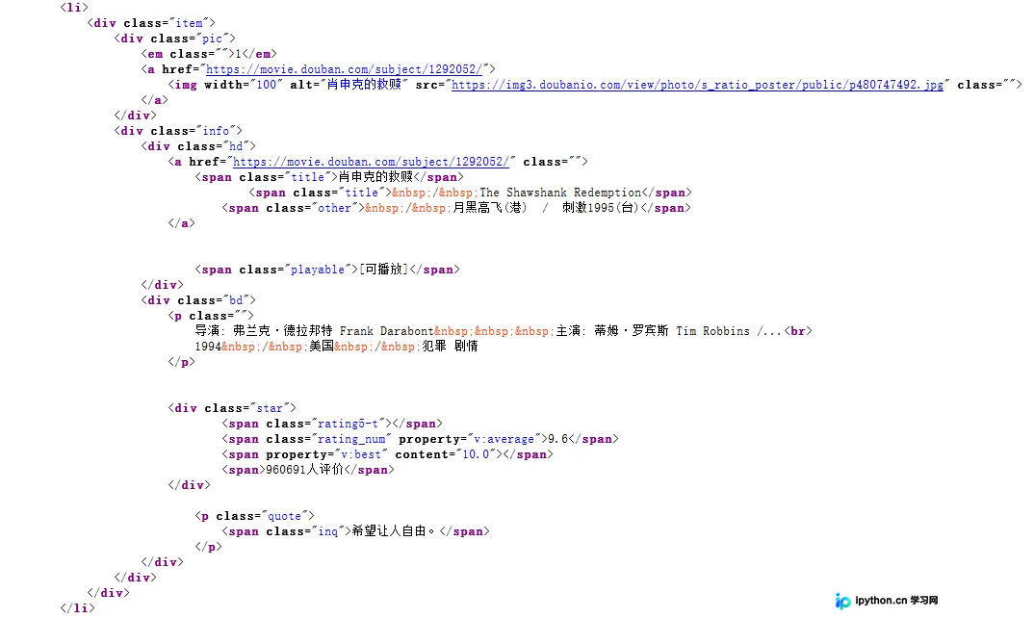Select the class value "inq"
The height and width of the screenshot is (619, 1034).
327,531
